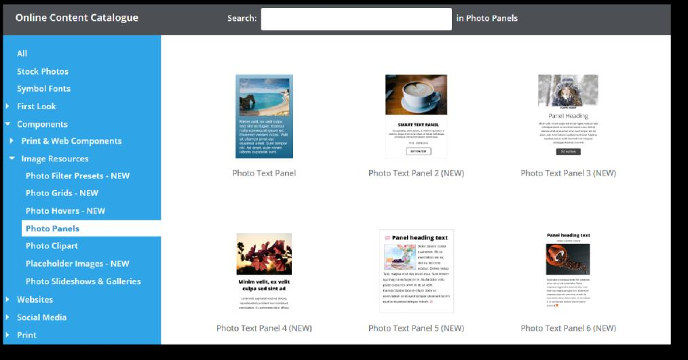688x360 pixels.
Task: Expand the Websites category arrow
Action: 7,300
